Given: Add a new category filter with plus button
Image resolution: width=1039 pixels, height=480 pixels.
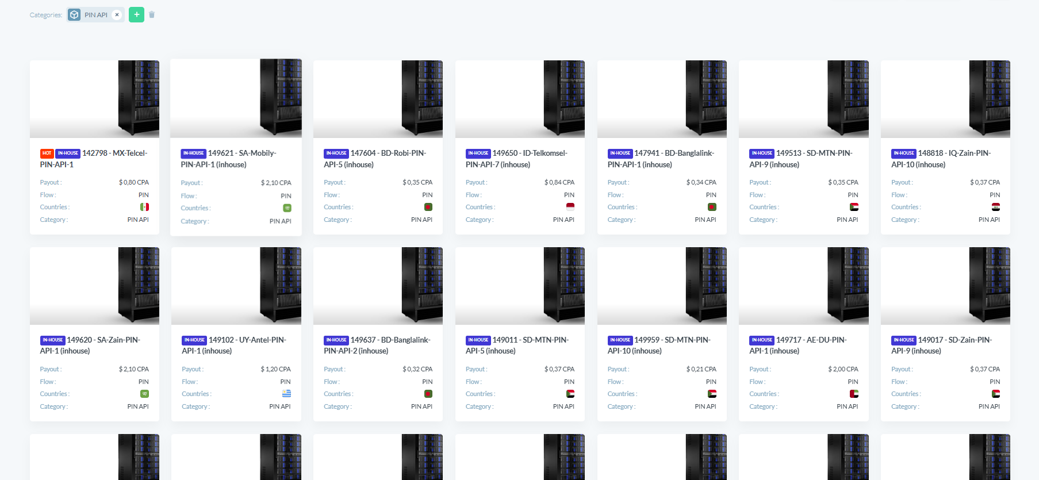Looking at the screenshot, I should tap(136, 15).
